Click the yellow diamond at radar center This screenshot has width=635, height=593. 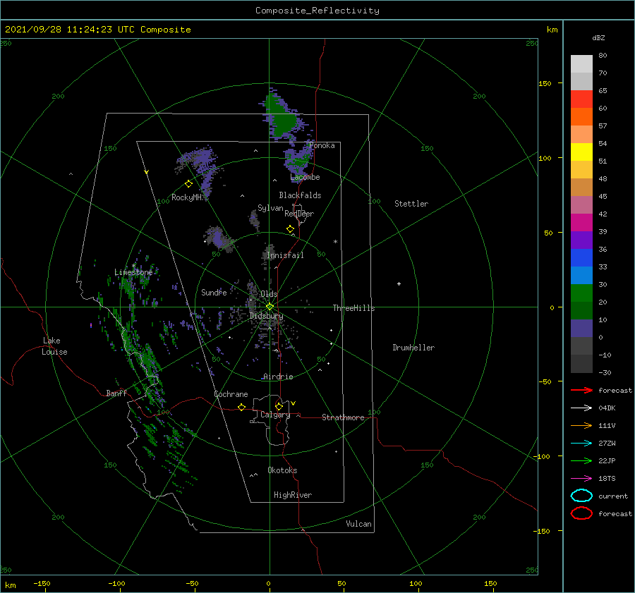[x=270, y=307]
